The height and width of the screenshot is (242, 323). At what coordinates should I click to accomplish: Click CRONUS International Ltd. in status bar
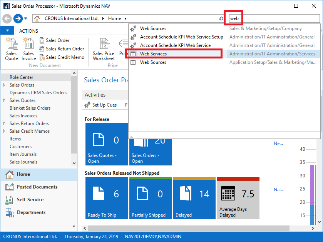tap(30, 237)
